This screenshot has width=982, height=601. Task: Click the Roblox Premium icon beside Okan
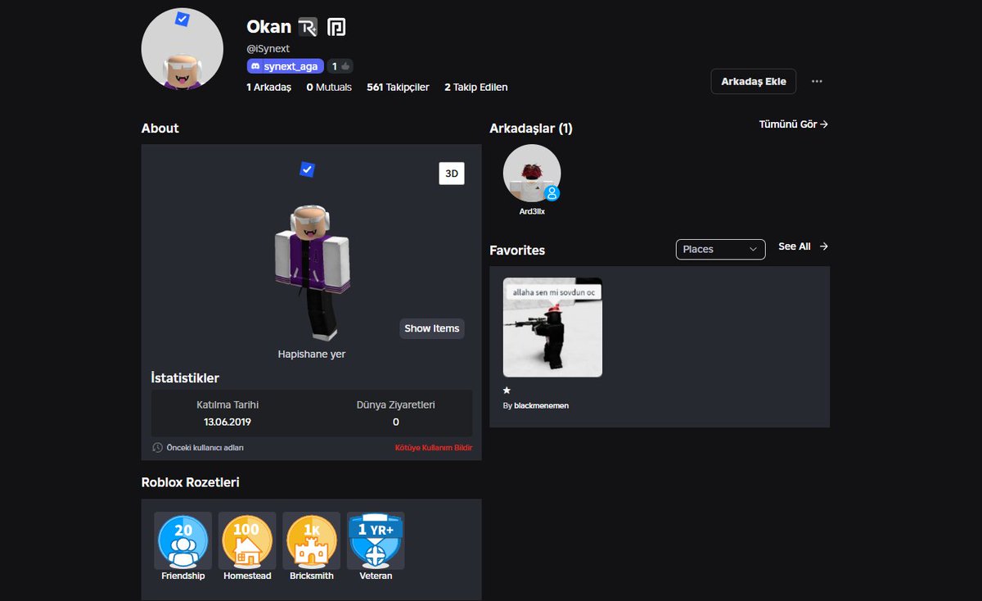click(309, 26)
